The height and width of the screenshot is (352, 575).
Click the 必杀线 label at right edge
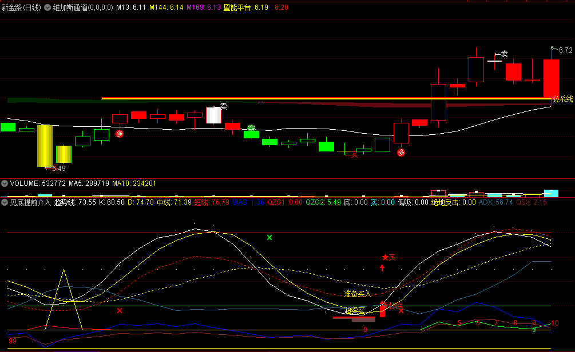click(563, 99)
